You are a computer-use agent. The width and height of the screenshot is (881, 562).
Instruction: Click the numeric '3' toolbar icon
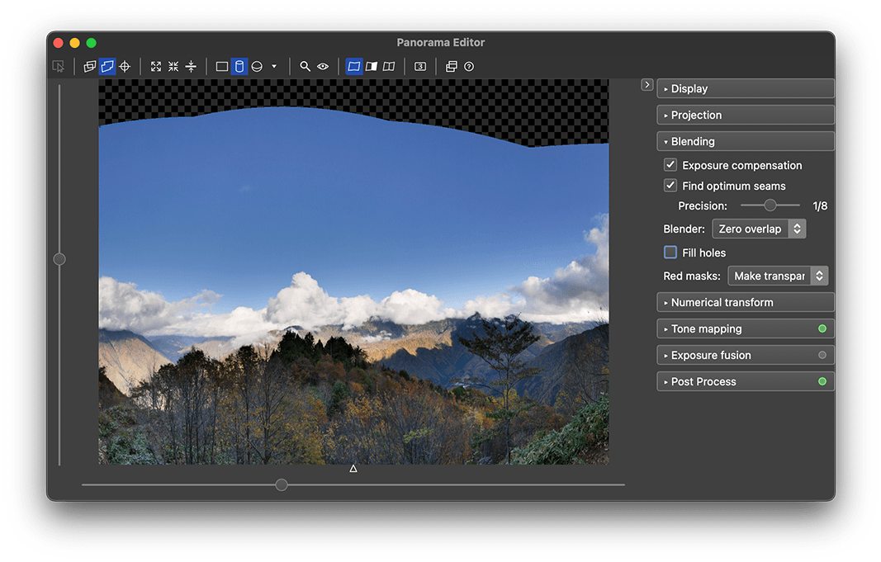420,67
